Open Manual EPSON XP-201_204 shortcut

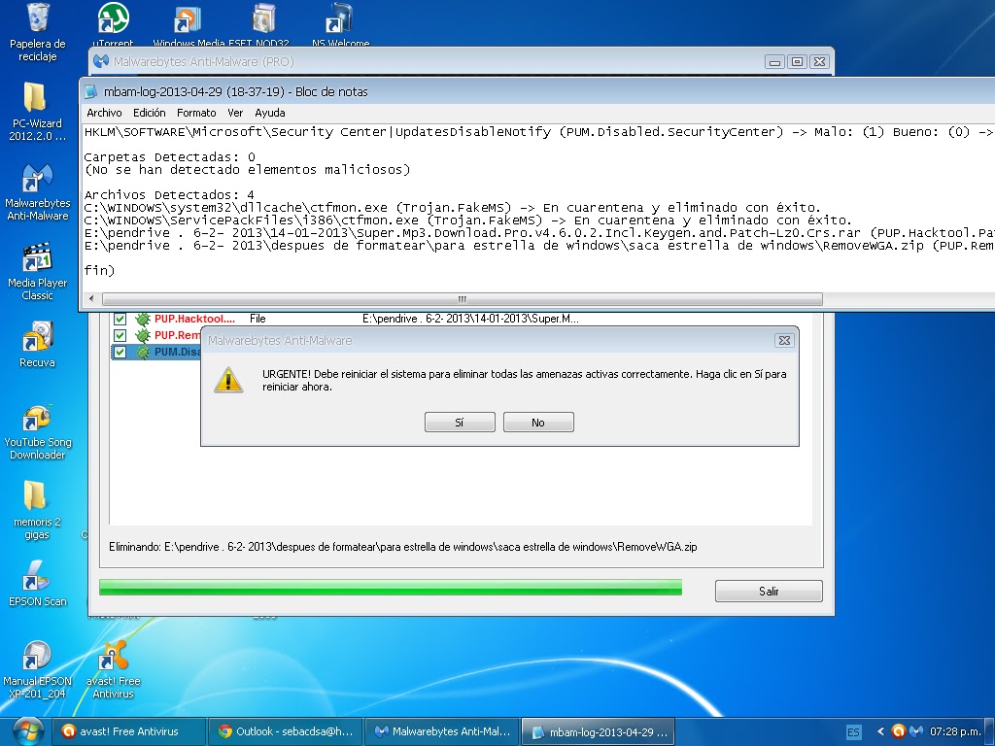pos(37,670)
